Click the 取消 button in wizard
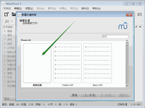The width and height of the screenshot is (145, 108). [x=75, y=95]
